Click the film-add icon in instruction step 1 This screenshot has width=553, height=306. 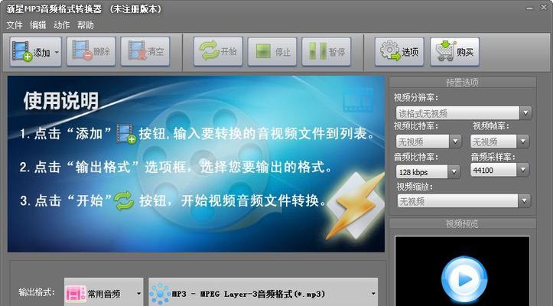[x=126, y=133]
